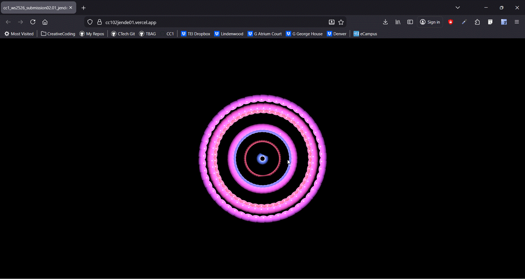This screenshot has width=525, height=279.
Task: Open the Downloads panel
Action: (x=385, y=22)
